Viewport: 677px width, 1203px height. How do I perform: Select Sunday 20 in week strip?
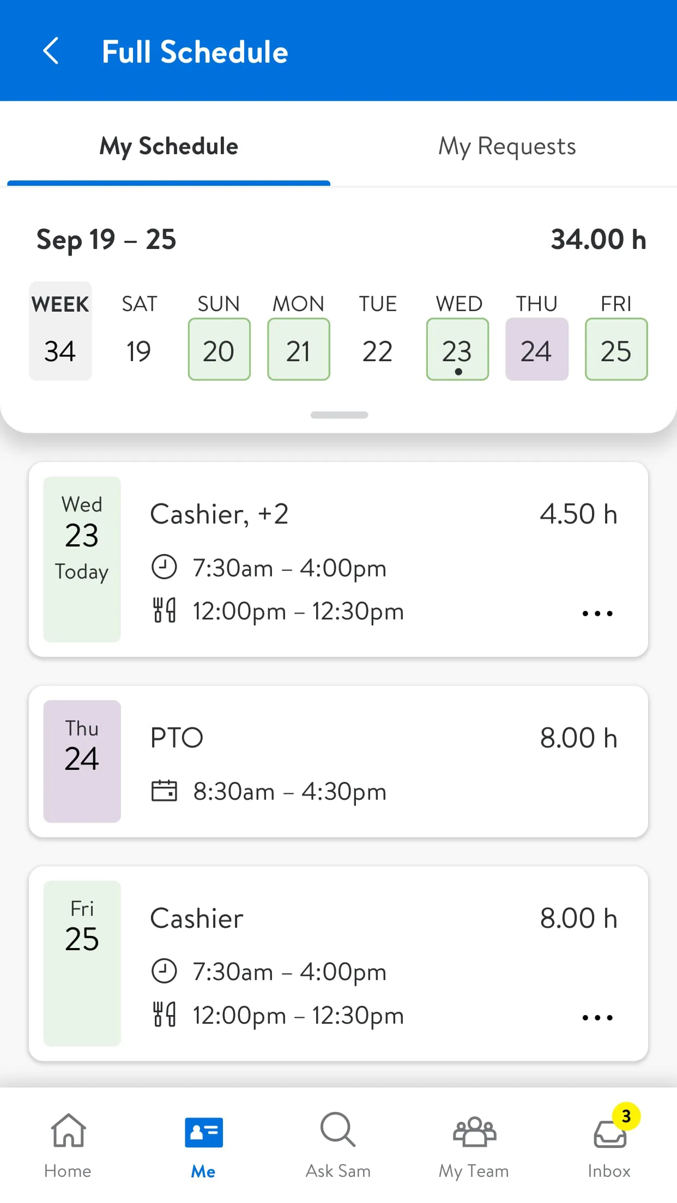219,350
